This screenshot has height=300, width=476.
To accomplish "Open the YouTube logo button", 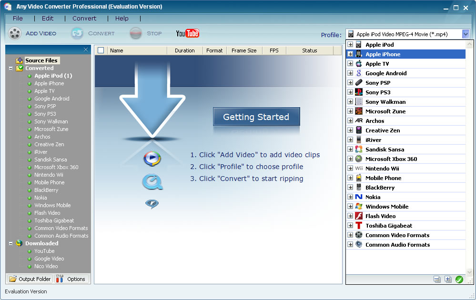I will click(x=187, y=33).
